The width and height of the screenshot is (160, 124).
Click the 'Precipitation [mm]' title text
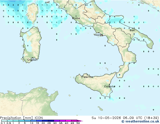point(16,118)
